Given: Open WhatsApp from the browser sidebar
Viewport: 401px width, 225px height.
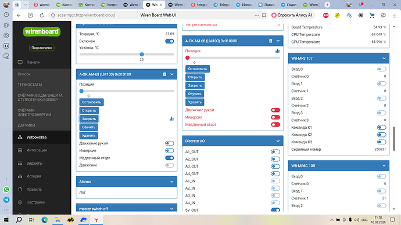Looking at the screenshot, I should point(6,189).
